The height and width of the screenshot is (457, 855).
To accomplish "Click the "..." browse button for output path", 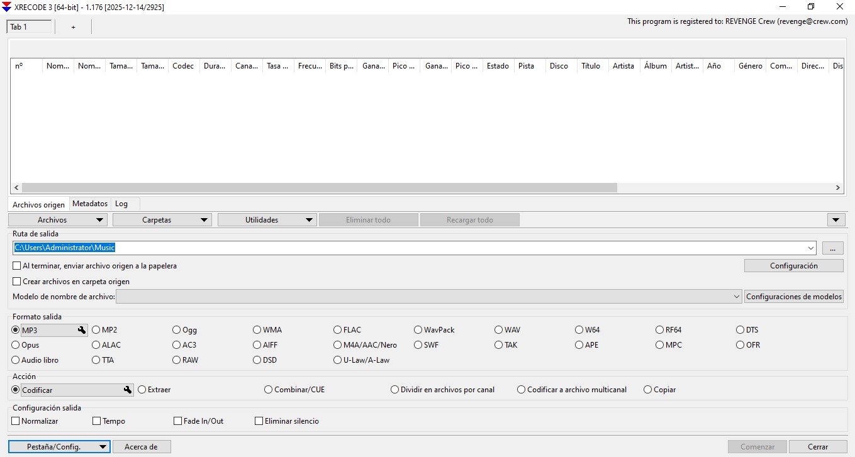I will click(832, 248).
